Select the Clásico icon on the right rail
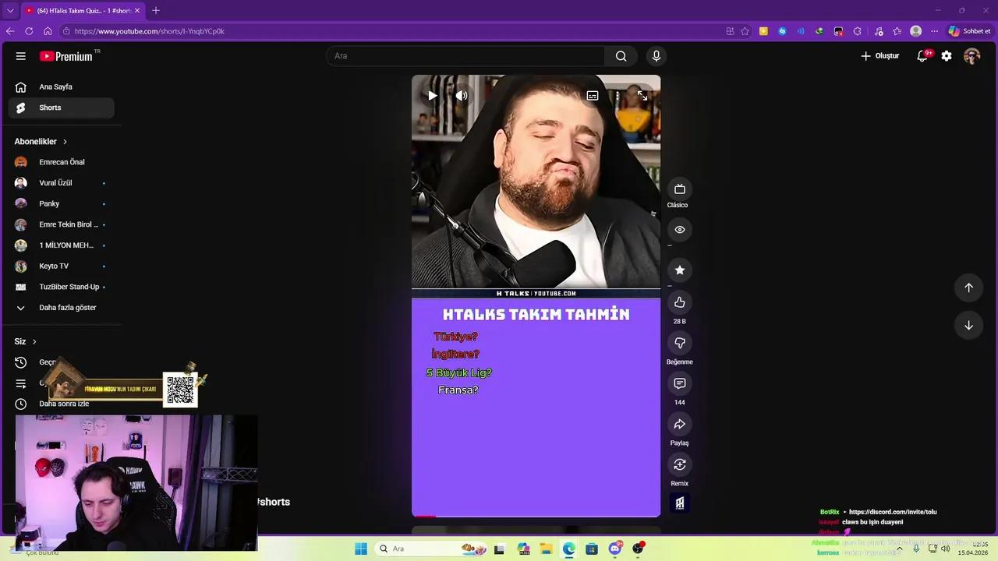Viewport: 998px width, 561px height. tap(678, 189)
